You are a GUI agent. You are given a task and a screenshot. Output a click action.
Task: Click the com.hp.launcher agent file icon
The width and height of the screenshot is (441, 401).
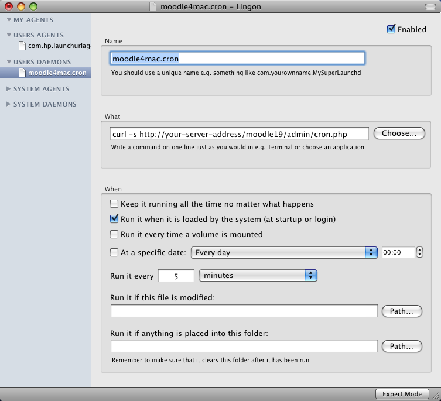22,46
